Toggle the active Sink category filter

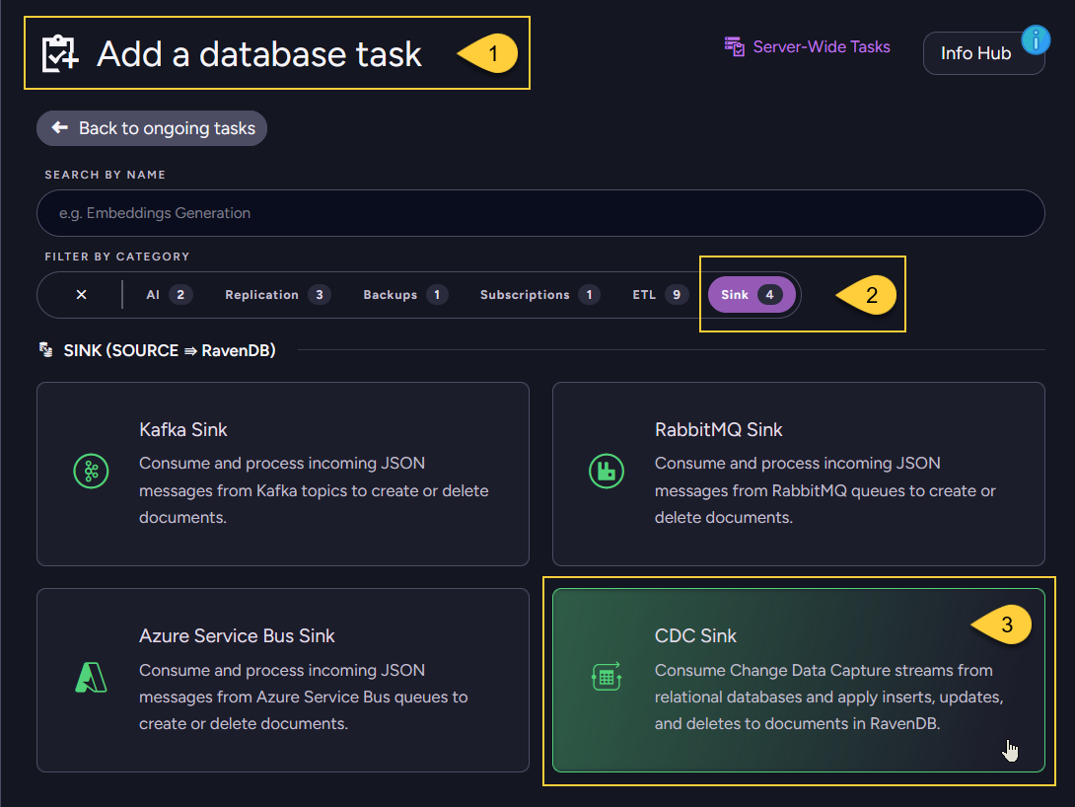[752, 295]
